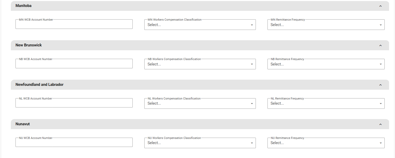Open NB Workers Compensation Classification dropdown
The height and width of the screenshot is (158, 395).
pyautogui.click(x=200, y=64)
